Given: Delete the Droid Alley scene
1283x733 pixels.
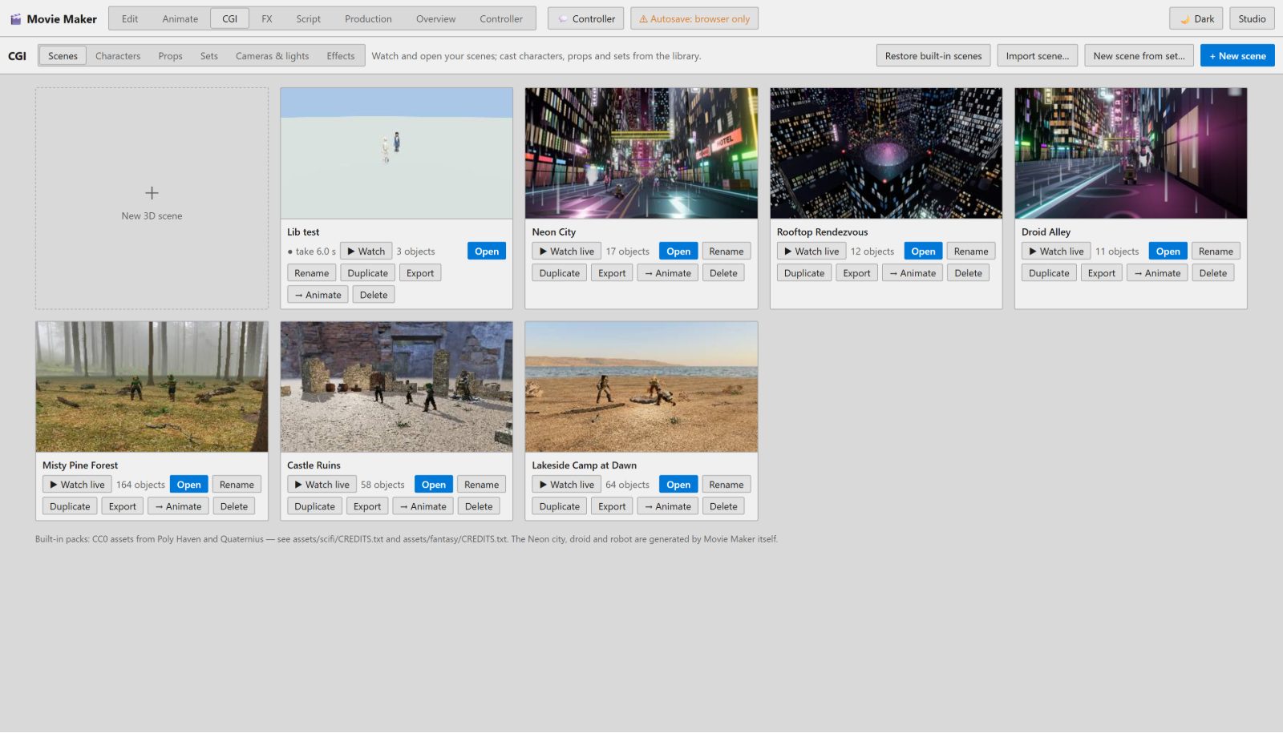Looking at the screenshot, I should [1213, 273].
